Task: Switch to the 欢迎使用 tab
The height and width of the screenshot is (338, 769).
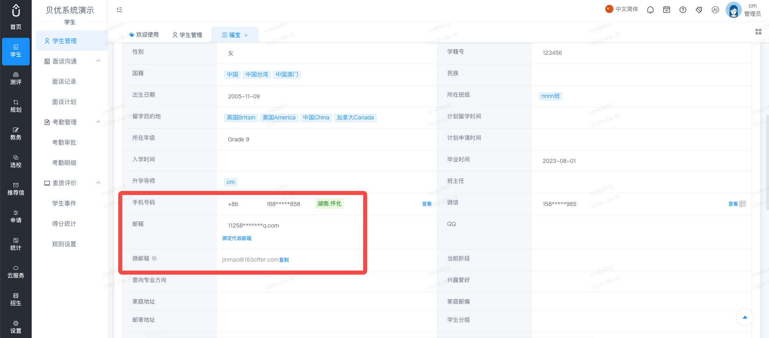Action: (144, 35)
